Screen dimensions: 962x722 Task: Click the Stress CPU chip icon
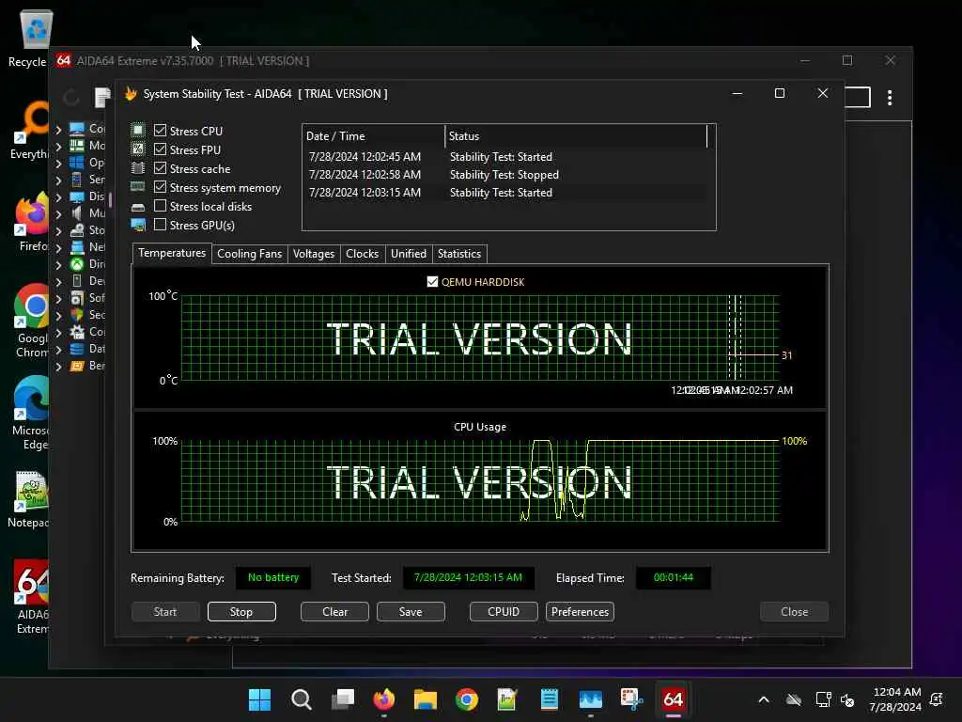[x=138, y=130]
